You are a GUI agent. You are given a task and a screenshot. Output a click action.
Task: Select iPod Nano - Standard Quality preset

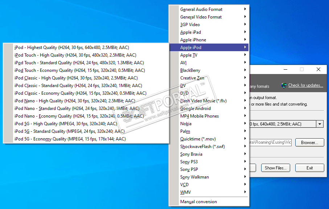[x=86, y=108]
